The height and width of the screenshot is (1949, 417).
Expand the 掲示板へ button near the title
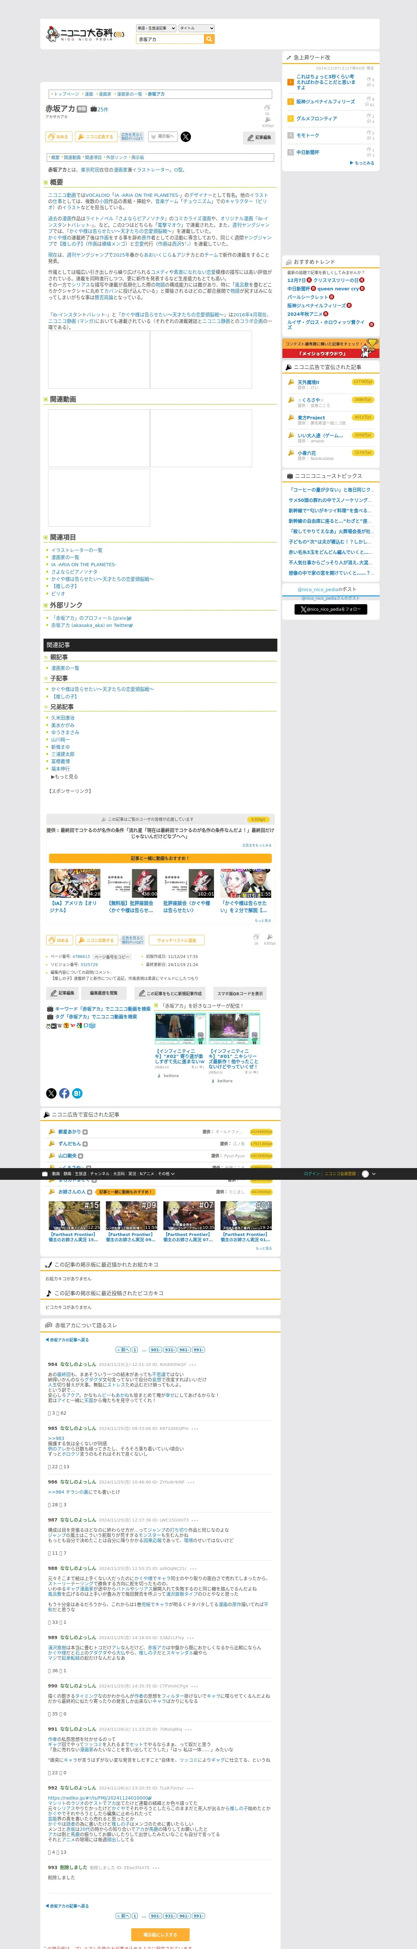pyautogui.click(x=163, y=137)
